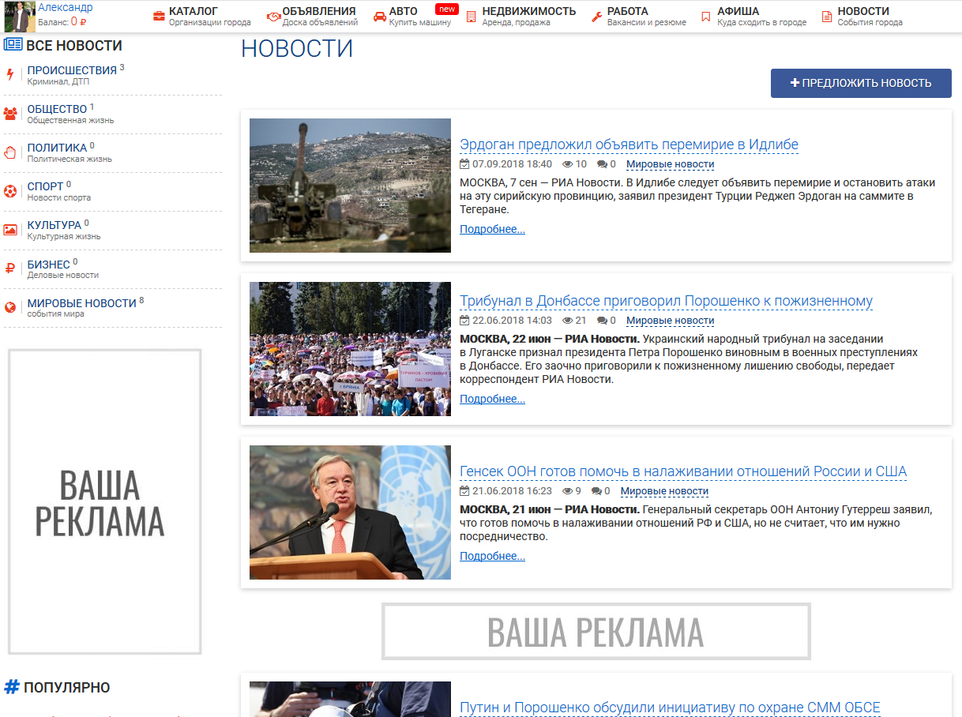Click the comments icon in Трибунал article
The image size is (962, 717).
coord(602,321)
